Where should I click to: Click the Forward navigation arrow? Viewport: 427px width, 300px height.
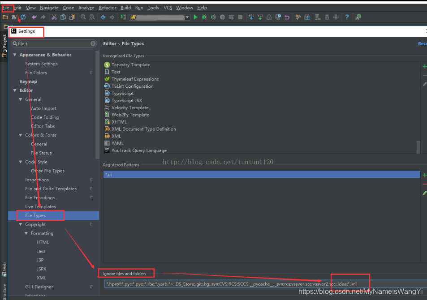click(112, 17)
